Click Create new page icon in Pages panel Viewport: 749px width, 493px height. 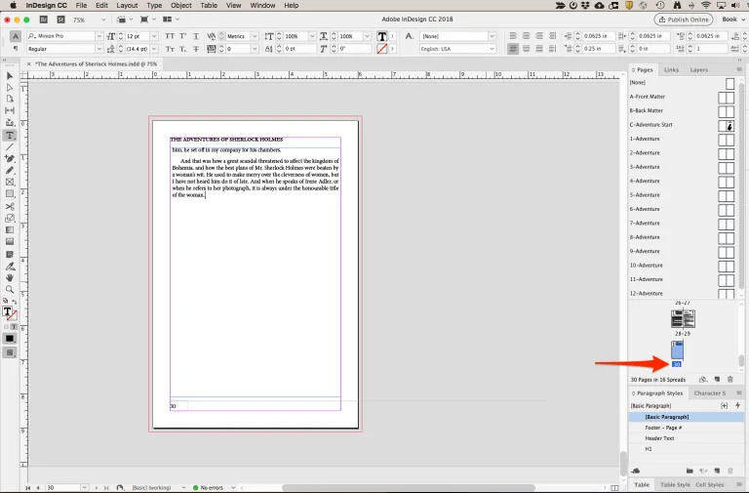click(x=717, y=379)
